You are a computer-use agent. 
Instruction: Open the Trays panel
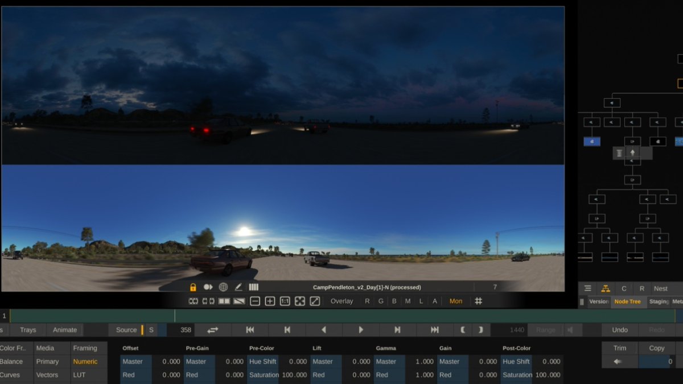[x=28, y=330]
